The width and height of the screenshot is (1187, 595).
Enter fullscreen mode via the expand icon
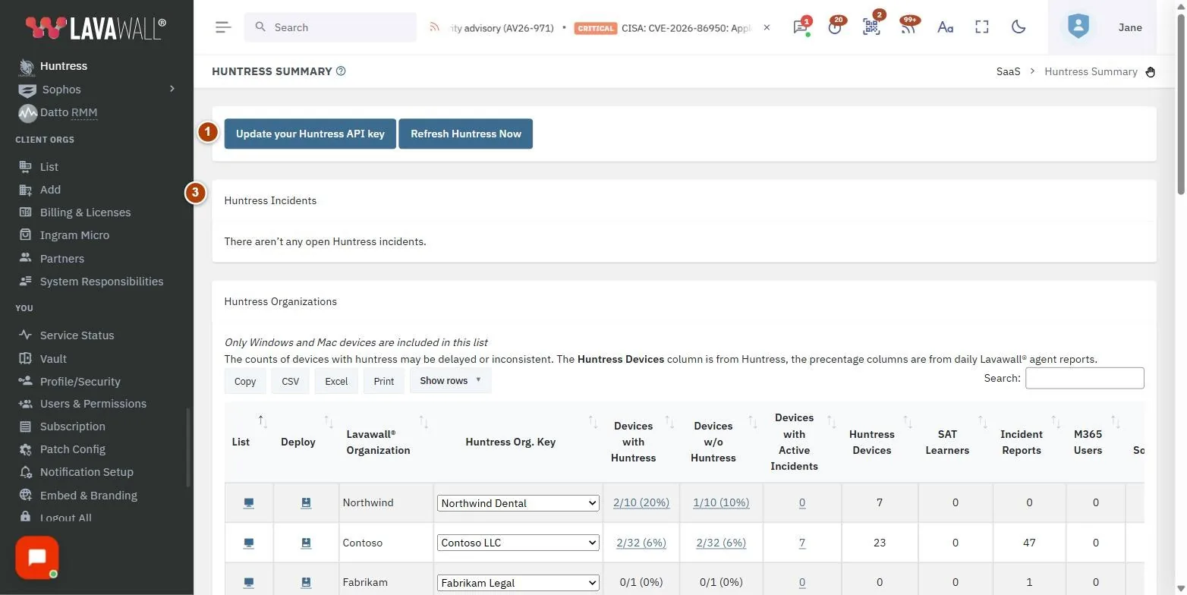(x=982, y=27)
